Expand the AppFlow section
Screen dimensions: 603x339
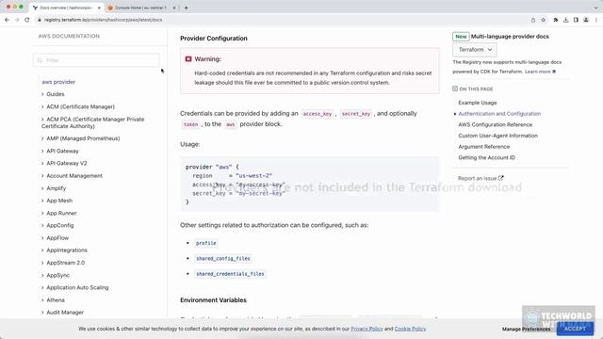coord(55,238)
